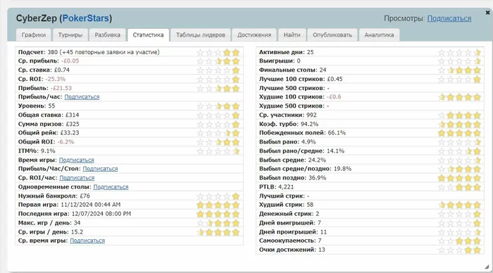The height and width of the screenshot is (273, 493).
Task: Click Подписаться link for Одновременные столы
Action: (111, 187)
